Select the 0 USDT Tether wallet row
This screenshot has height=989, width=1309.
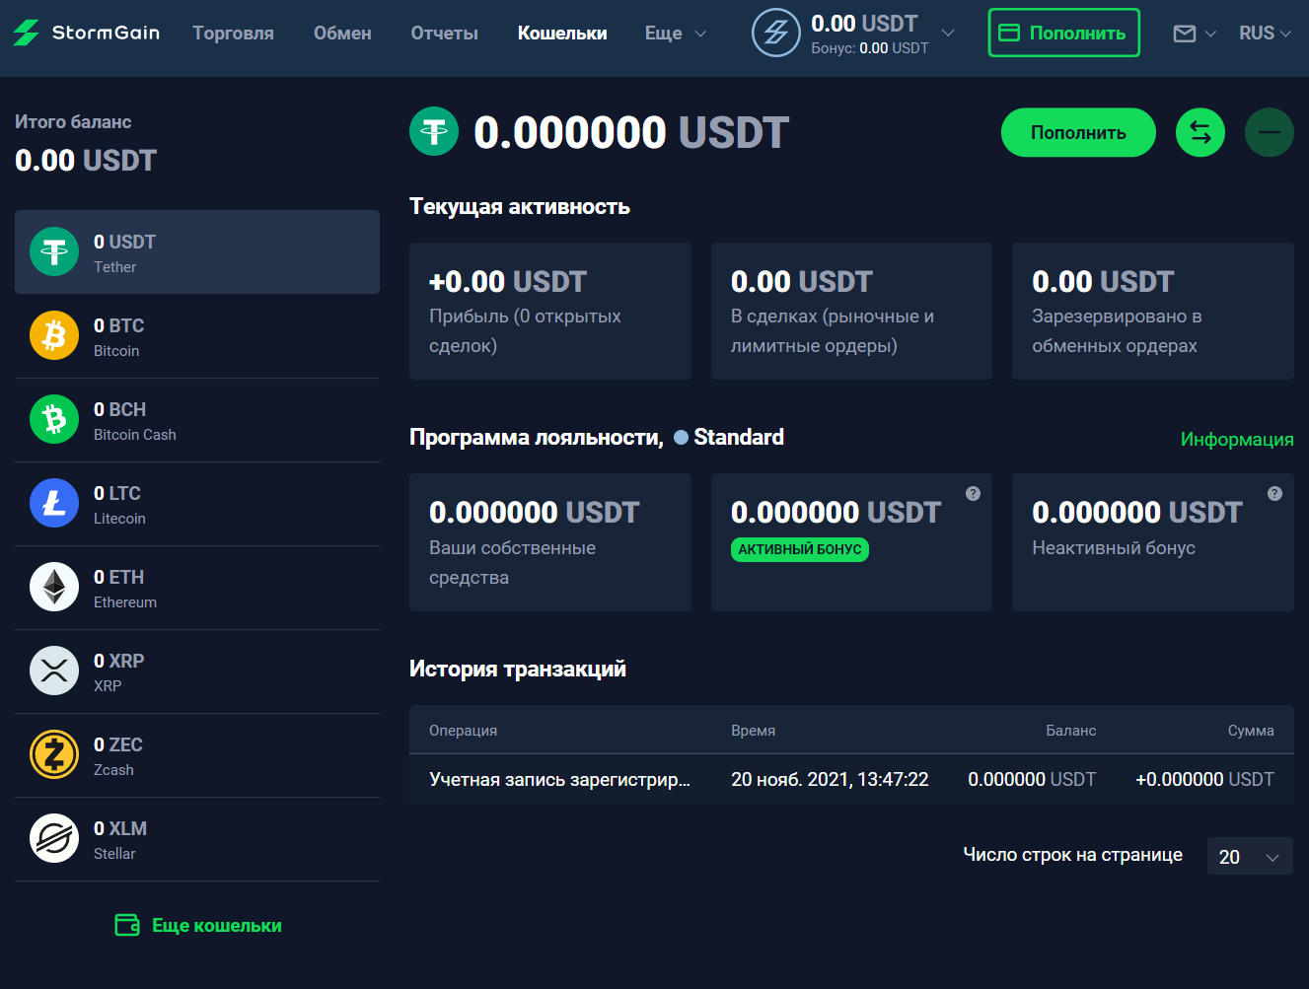pyautogui.click(x=197, y=251)
